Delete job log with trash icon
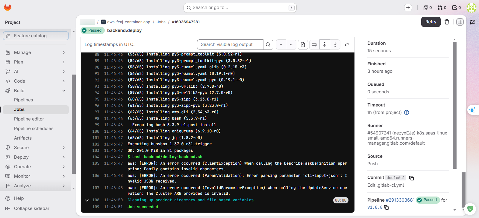 (x=447, y=22)
